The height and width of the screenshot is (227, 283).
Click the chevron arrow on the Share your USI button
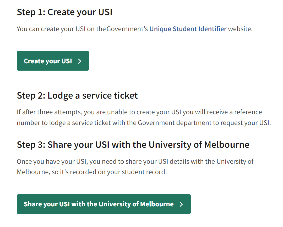tap(181, 204)
